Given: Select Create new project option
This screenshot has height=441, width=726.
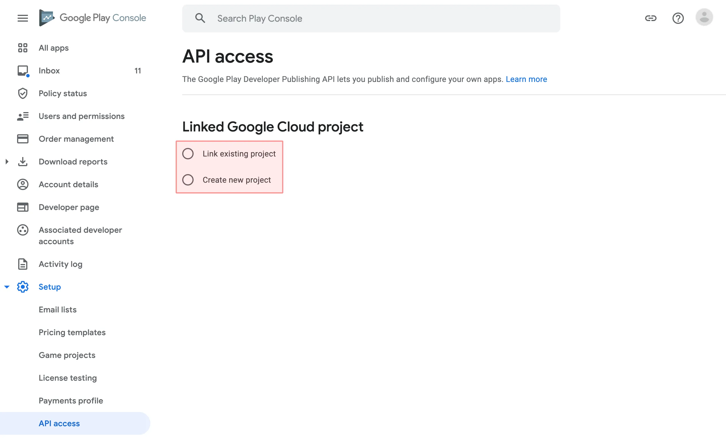Looking at the screenshot, I should [x=188, y=180].
